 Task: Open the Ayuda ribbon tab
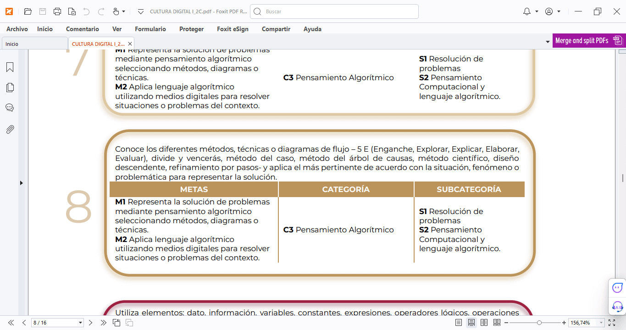pos(312,29)
